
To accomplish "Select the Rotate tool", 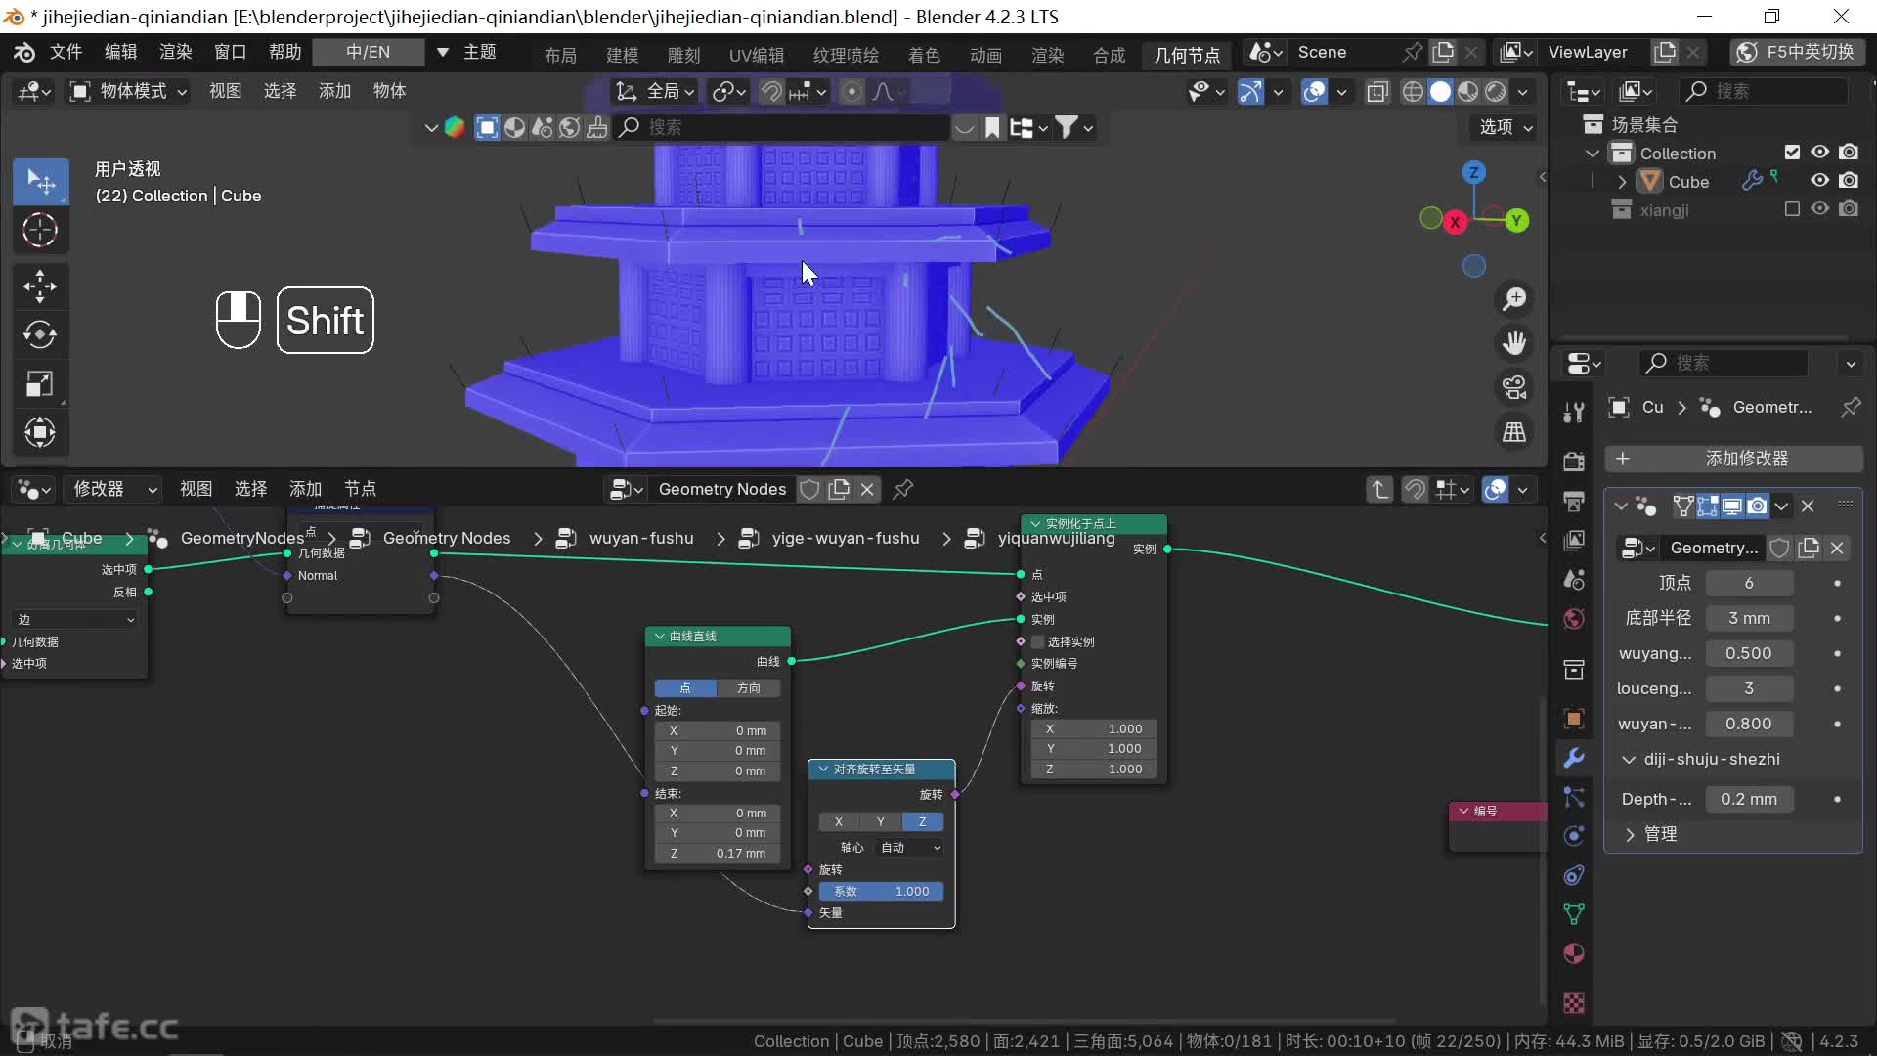I will (x=40, y=334).
